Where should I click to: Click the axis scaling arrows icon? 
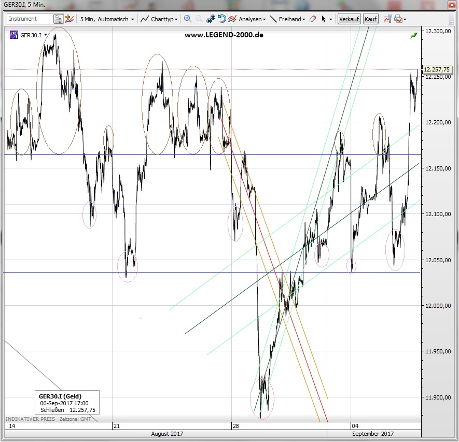tap(211, 19)
